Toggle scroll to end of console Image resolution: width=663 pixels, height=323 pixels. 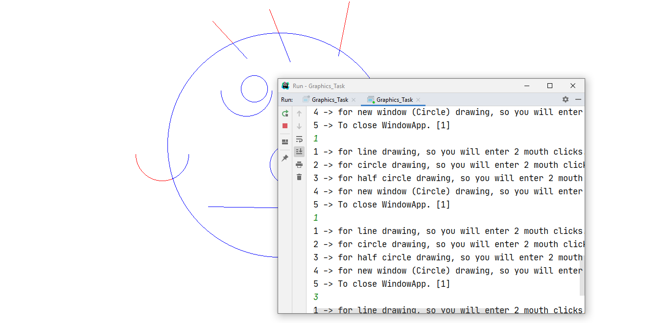pyautogui.click(x=299, y=152)
